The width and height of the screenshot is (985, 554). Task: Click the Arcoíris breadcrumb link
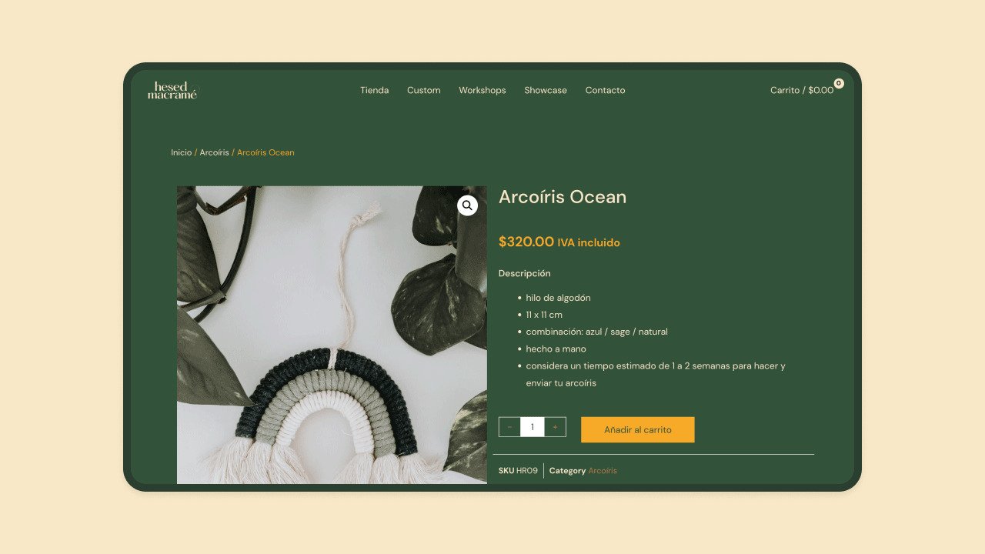coord(215,152)
